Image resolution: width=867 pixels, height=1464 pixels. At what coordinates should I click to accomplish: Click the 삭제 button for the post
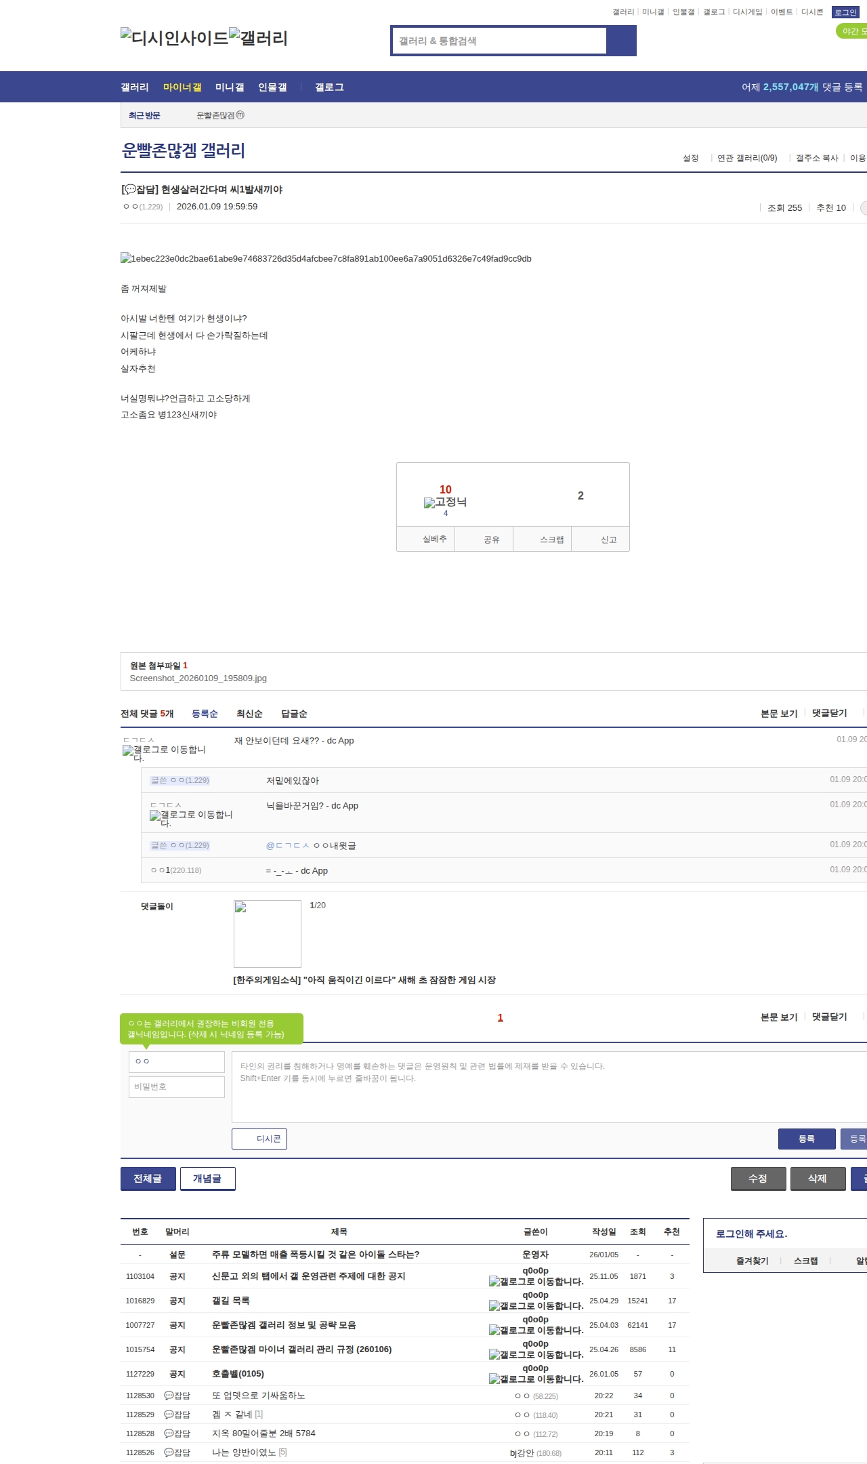click(818, 1179)
